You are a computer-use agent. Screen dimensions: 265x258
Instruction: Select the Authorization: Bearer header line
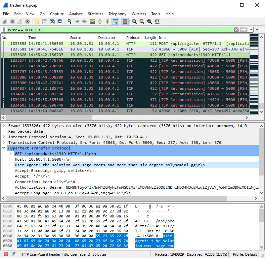click(x=137, y=187)
